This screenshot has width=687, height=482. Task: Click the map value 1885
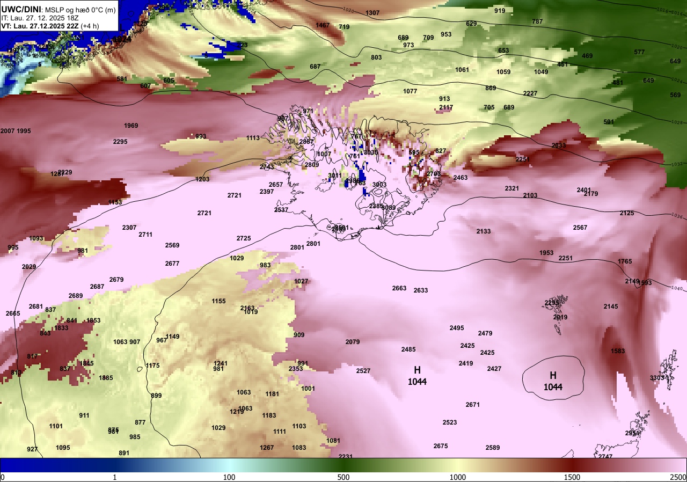click(x=106, y=378)
